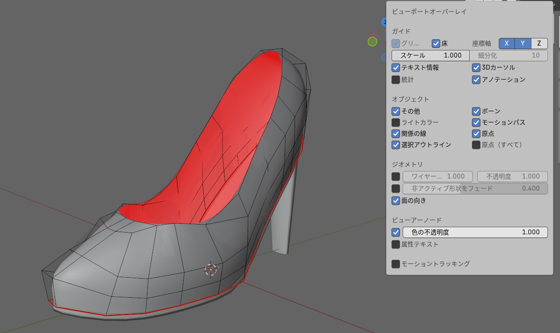Enable the 統計 statistics checkbox
Viewport: 560px width, 333px height.
[396, 79]
